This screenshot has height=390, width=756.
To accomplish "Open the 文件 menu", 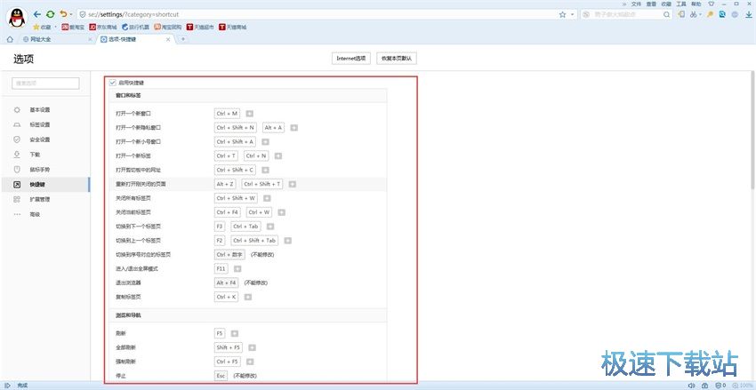I will pyautogui.click(x=637, y=4).
